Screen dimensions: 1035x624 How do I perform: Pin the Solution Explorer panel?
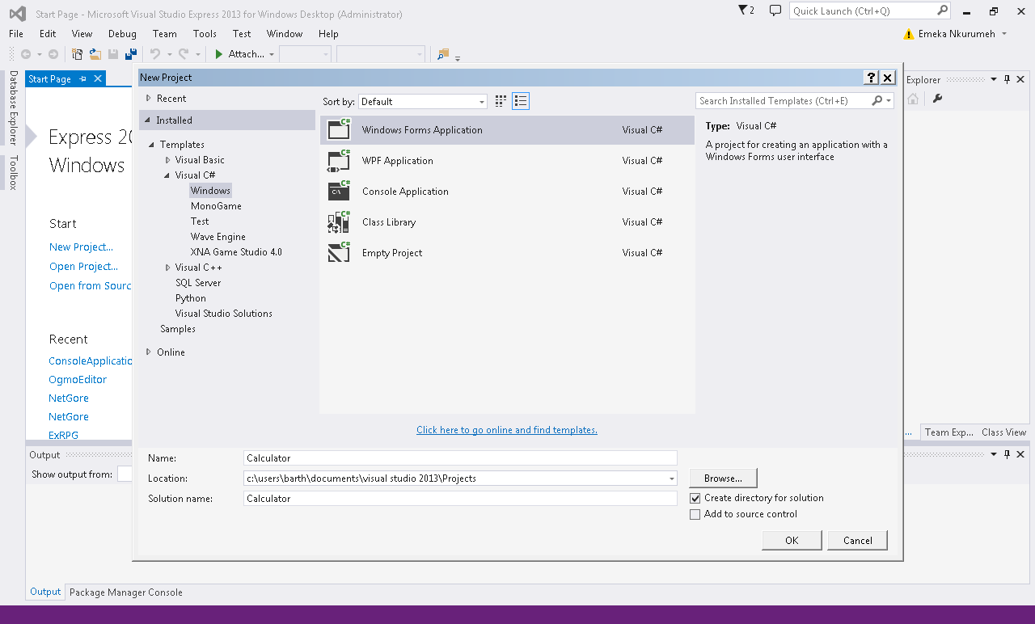[x=1008, y=79]
